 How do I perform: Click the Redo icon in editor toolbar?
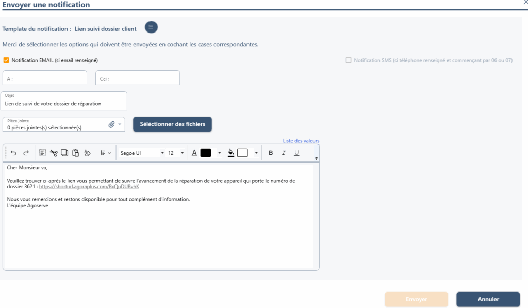(x=26, y=153)
